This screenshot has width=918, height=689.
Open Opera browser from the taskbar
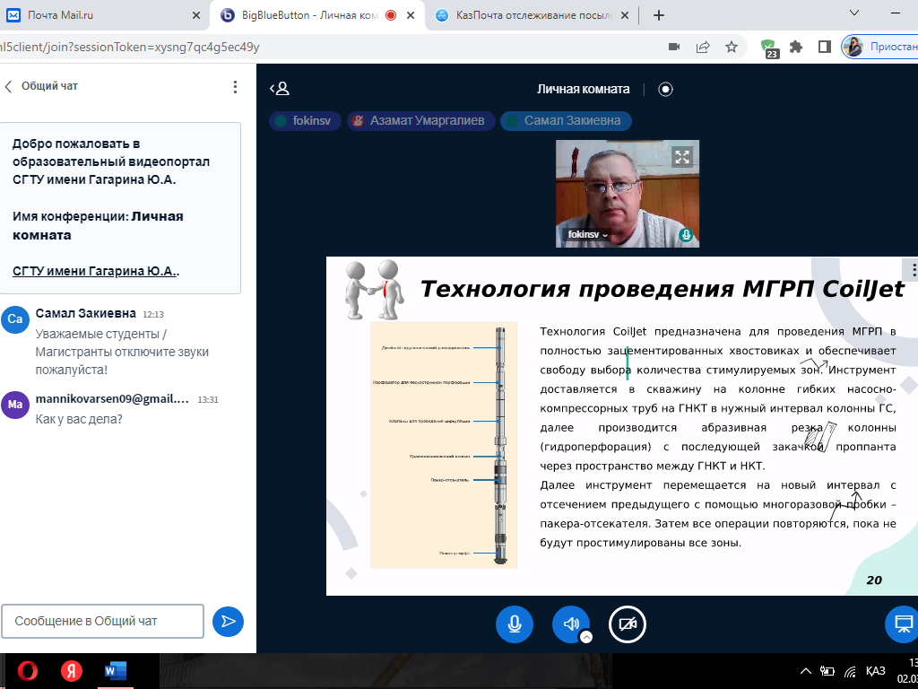click(x=27, y=670)
